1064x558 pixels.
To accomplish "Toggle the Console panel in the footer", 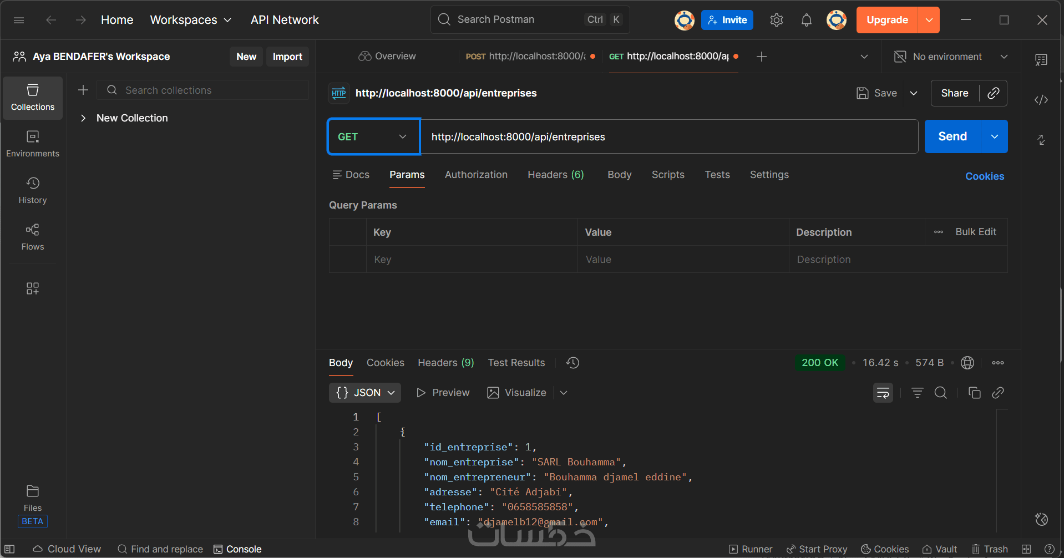I will (237, 549).
